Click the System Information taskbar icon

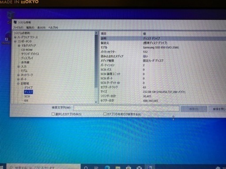tap(150, 167)
